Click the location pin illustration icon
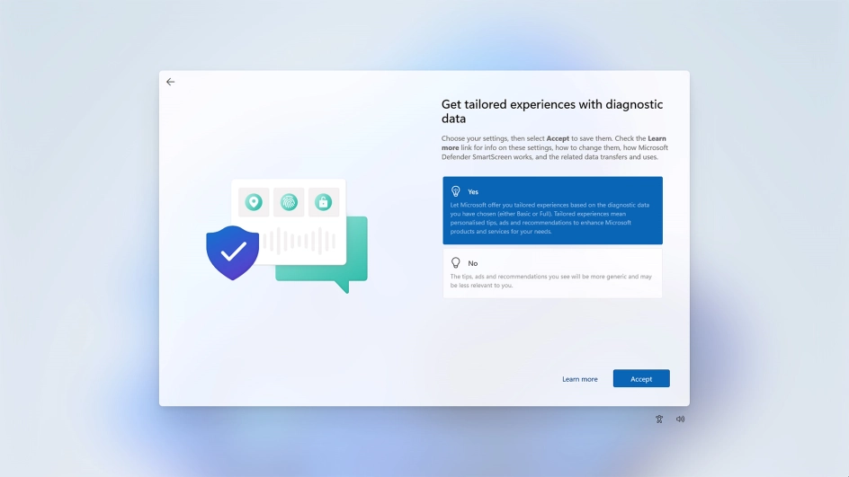 (x=254, y=202)
